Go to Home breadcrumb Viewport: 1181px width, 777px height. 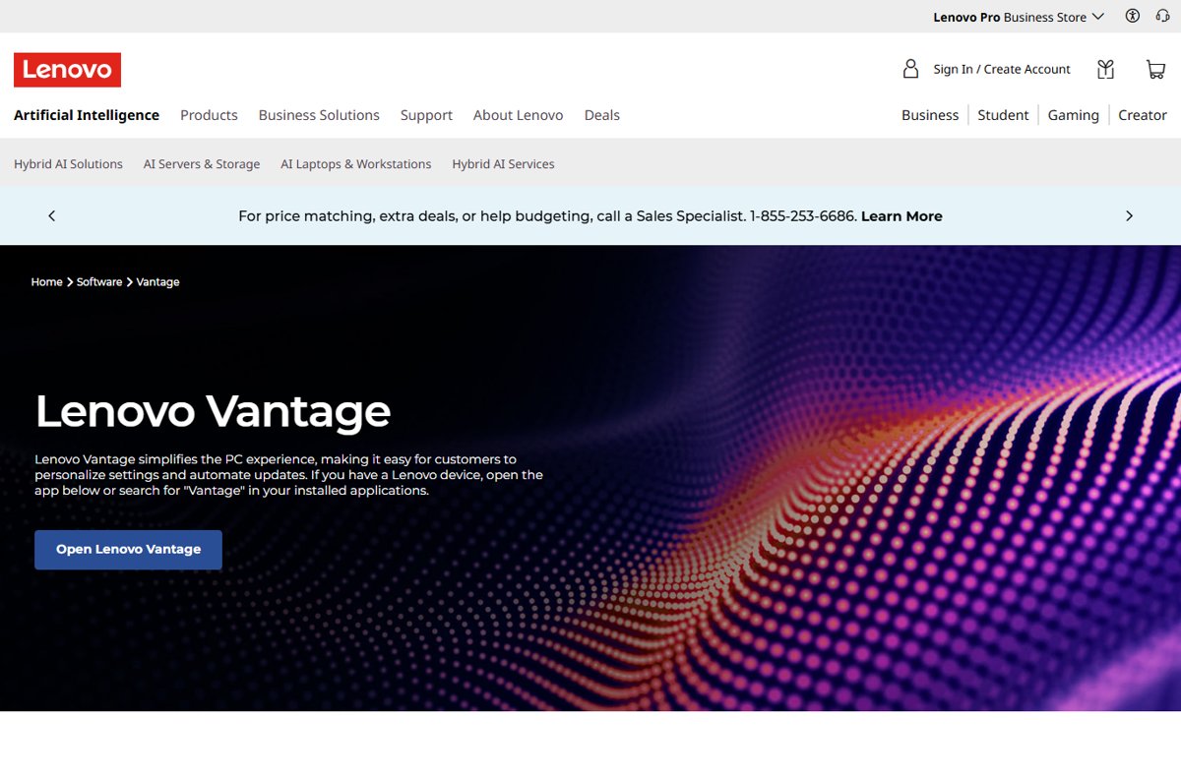(x=46, y=282)
